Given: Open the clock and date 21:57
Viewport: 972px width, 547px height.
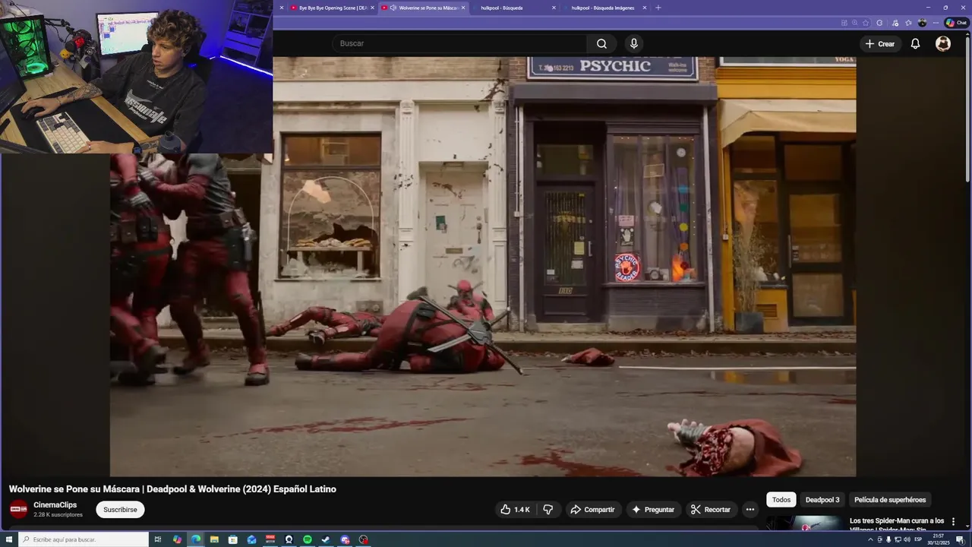Looking at the screenshot, I should (x=939, y=539).
